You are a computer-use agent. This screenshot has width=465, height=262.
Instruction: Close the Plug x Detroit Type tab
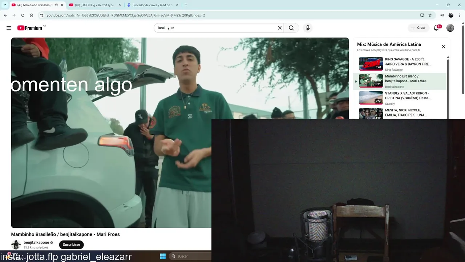(x=120, y=5)
